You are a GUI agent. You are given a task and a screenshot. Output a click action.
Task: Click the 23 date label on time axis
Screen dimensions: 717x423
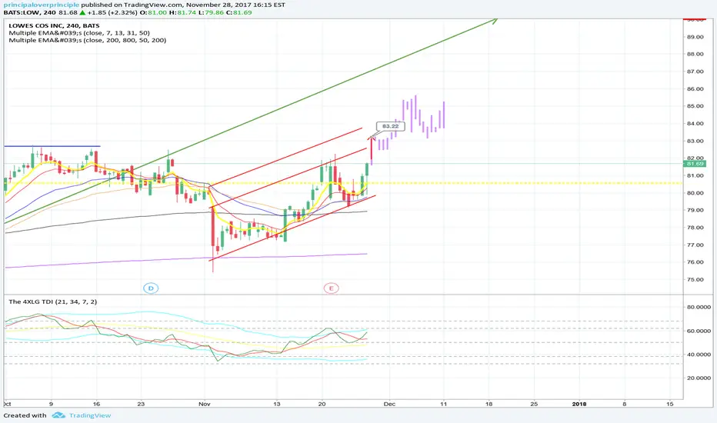pos(141,404)
